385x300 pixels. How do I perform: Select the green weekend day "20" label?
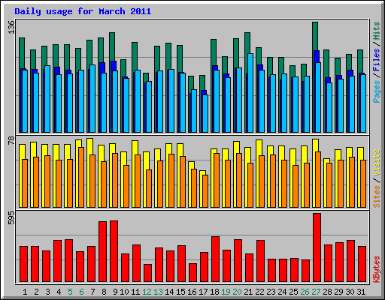(237, 292)
